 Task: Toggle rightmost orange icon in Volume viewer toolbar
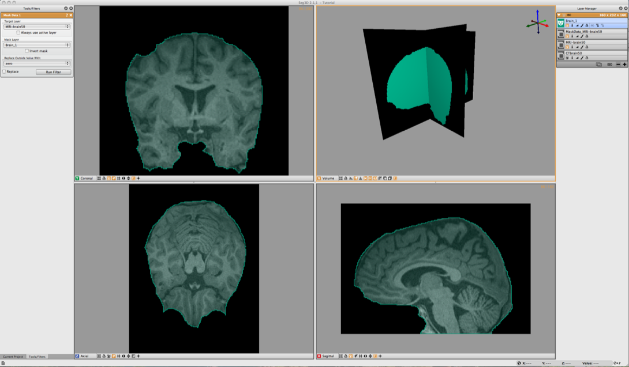click(x=395, y=178)
